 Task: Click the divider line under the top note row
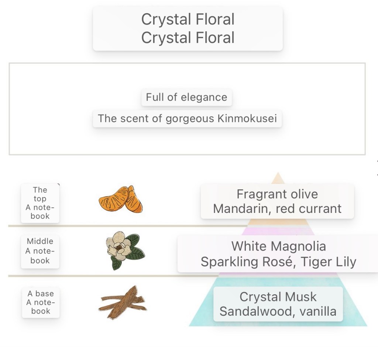tap(111, 225)
